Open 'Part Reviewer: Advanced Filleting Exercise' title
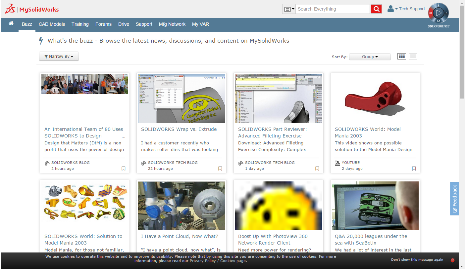Image resolution: width=466 pixels, height=269 pixels. [273, 133]
